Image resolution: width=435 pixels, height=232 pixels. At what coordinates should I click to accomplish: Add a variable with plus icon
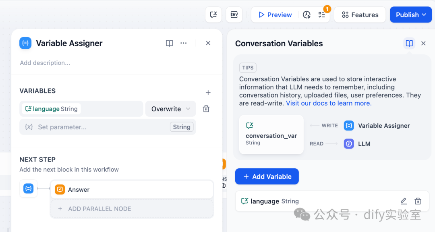pos(208,93)
